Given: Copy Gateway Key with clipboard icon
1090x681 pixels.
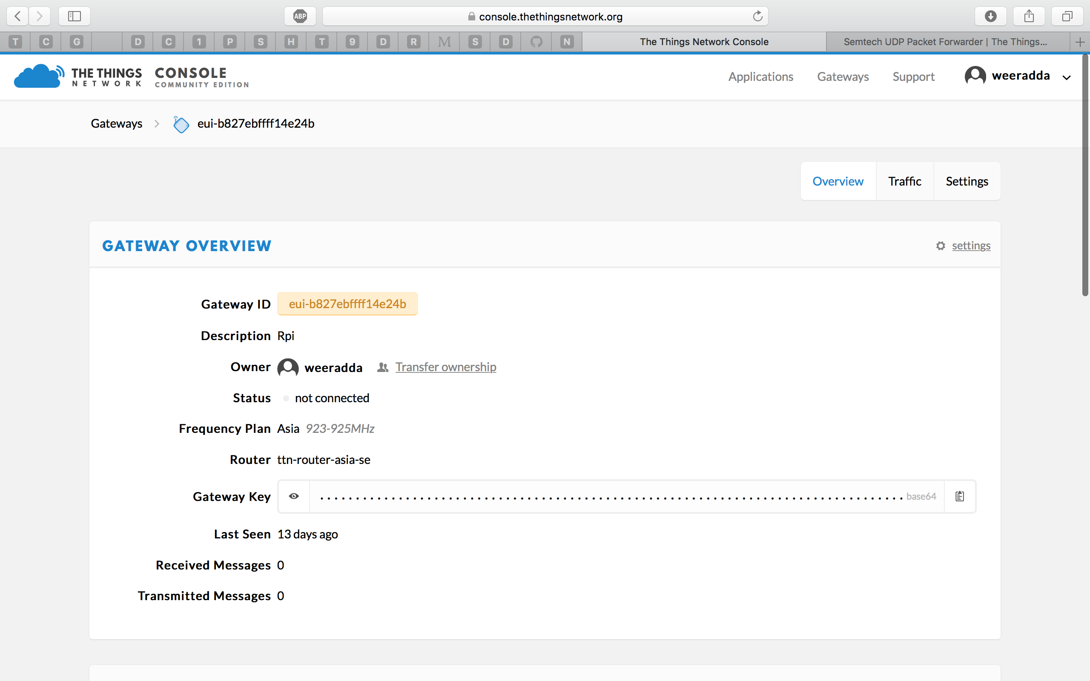Looking at the screenshot, I should (x=960, y=496).
